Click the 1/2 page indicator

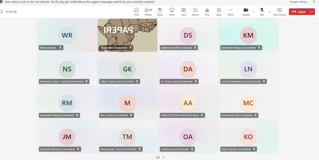(x=158, y=157)
